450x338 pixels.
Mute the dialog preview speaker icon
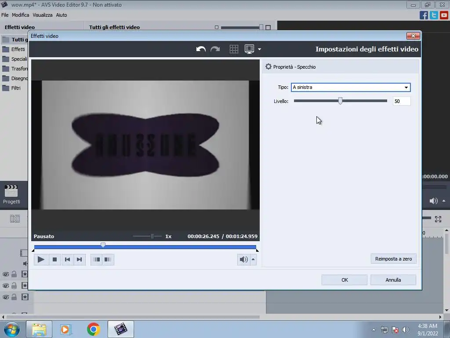(243, 260)
